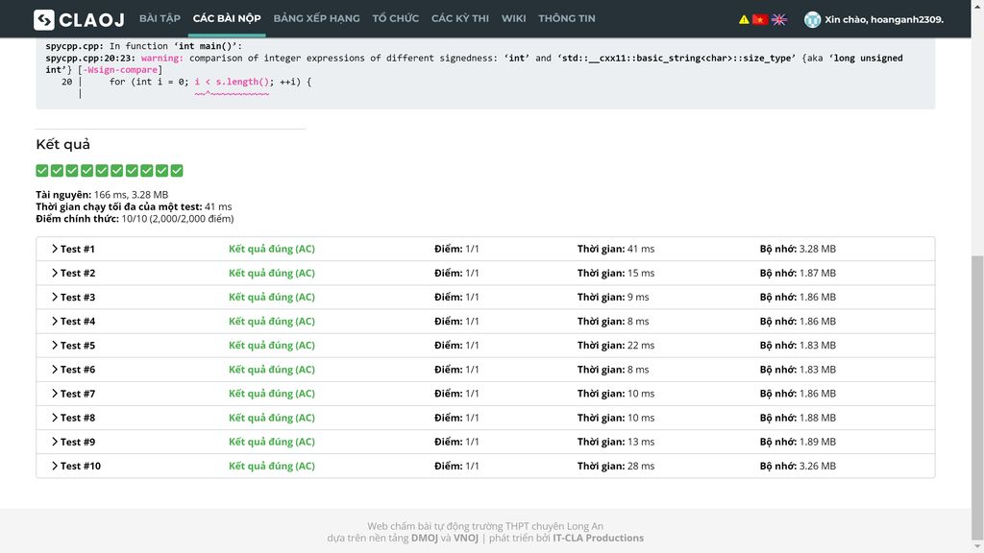Expand the Test #7 row

(485, 394)
